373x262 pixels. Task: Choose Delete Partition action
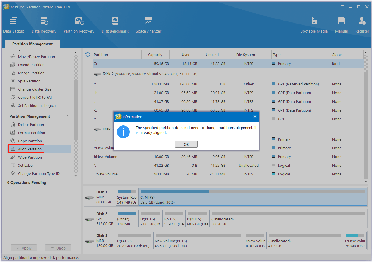point(31,125)
